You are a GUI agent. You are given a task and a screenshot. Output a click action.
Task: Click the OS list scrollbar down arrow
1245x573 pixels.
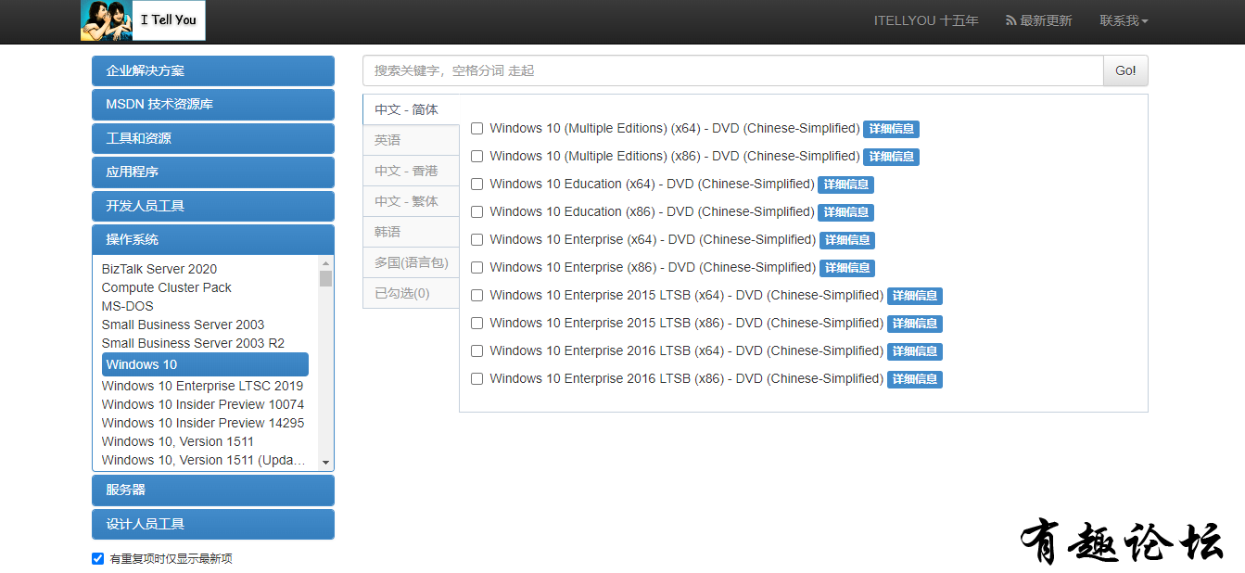point(325,462)
